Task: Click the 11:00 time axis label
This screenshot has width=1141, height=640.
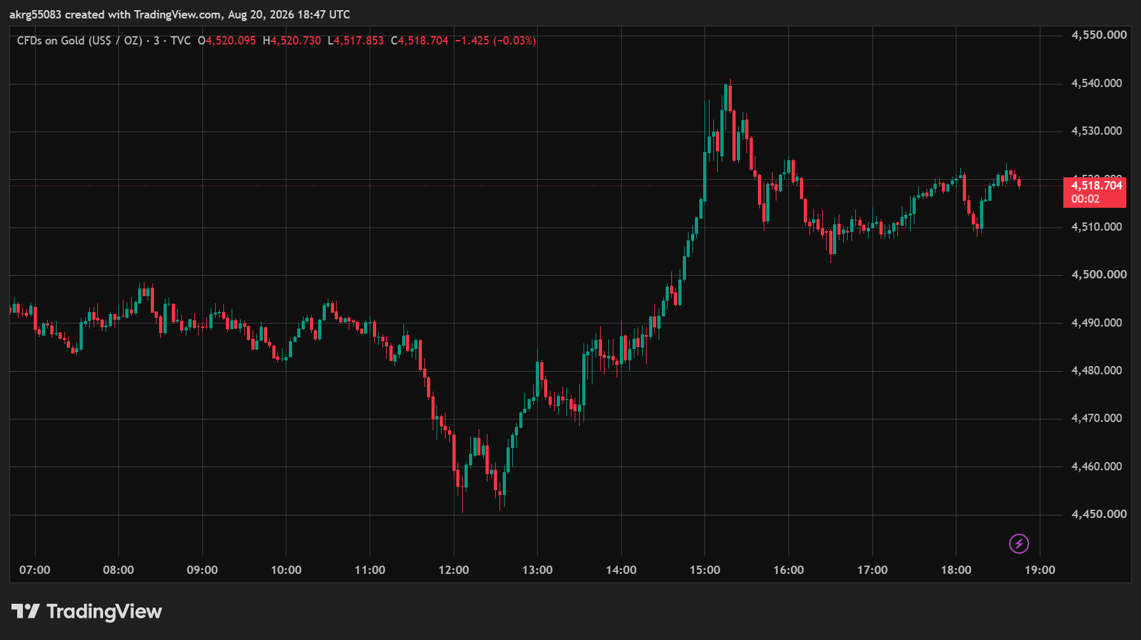Action: [x=370, y=570]
